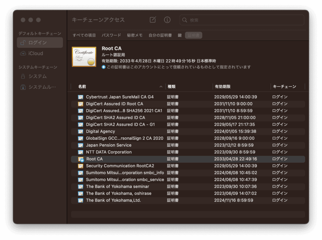This screenshot has width=322, height=240.
Task: Toggle sort direction arrow in 名前 column
Action: pyautogui.click(x=161, y=87)
